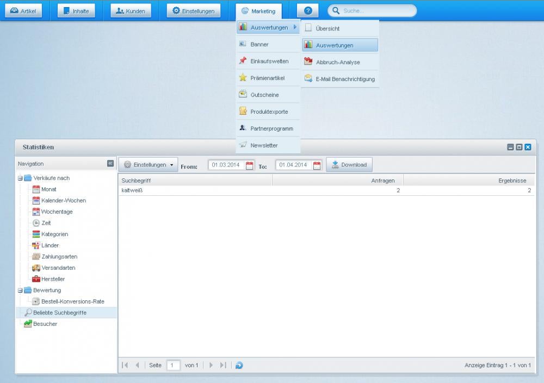
Task: Collapse the Navigation sidebar panel
Action: click(110, 163)
